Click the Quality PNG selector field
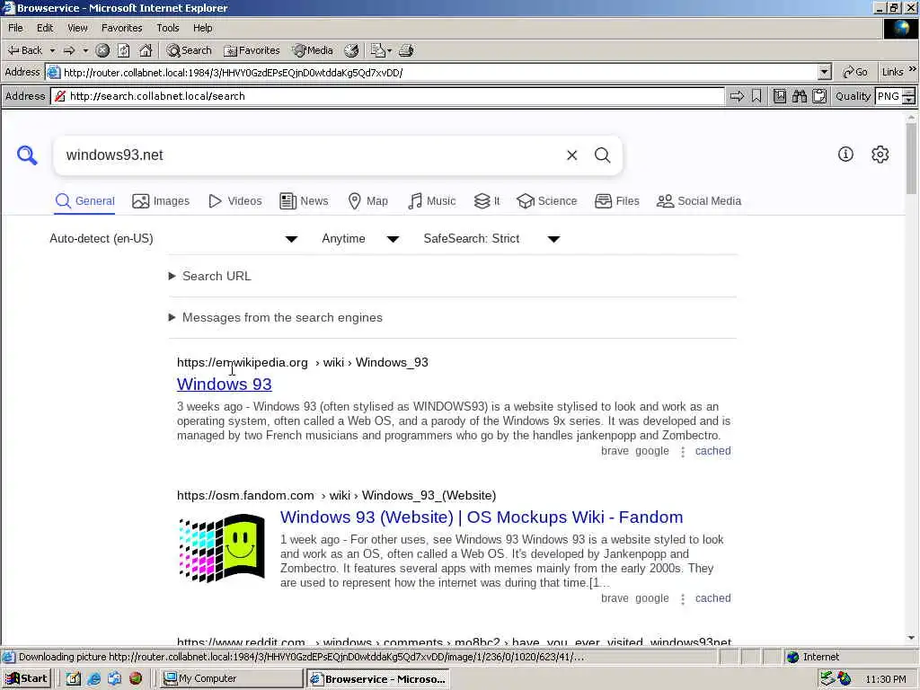Image resolution: width=920 pixels, height=690 pixels. (x=889, y=96)
